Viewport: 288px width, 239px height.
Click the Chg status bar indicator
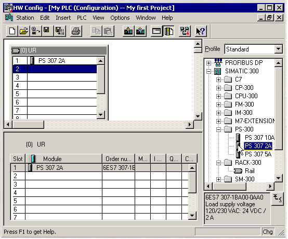click(268, 232)
